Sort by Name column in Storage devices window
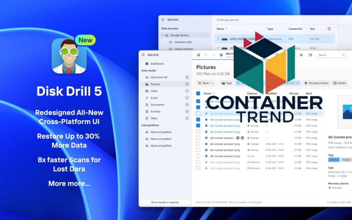This screenshot has height=220, width=352. pos(220,29)
